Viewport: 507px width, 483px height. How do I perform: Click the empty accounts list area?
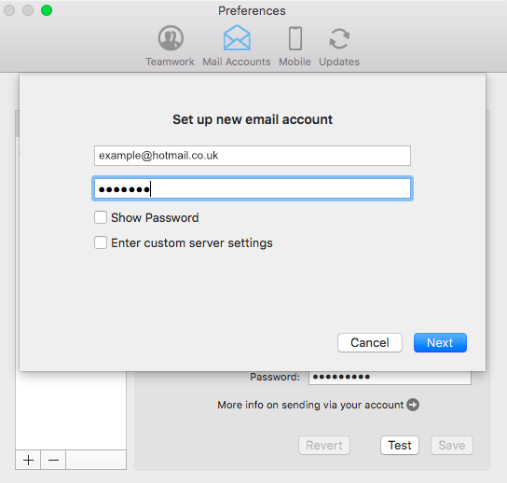tap(71, 410)
